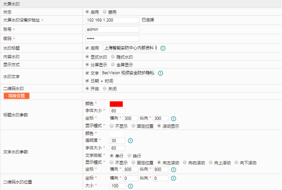
Task: Click the orange 高级设置 button
Action: pyautogui.click(x=17, y=96)
